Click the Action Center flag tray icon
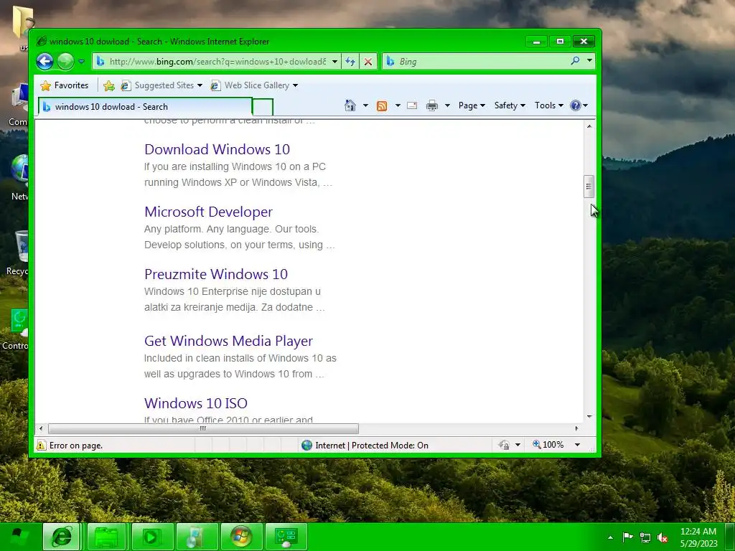The image size is (735, 551). (x=627, y=537)
